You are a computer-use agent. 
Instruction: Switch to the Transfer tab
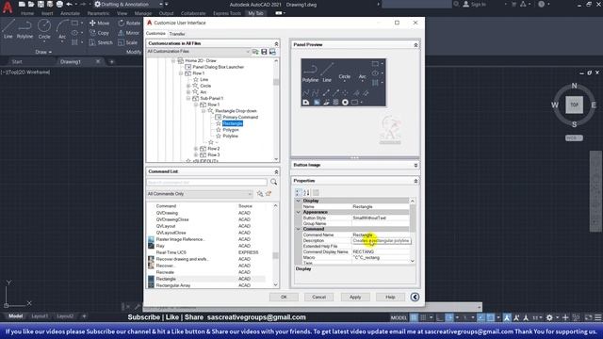click(177, 34)
